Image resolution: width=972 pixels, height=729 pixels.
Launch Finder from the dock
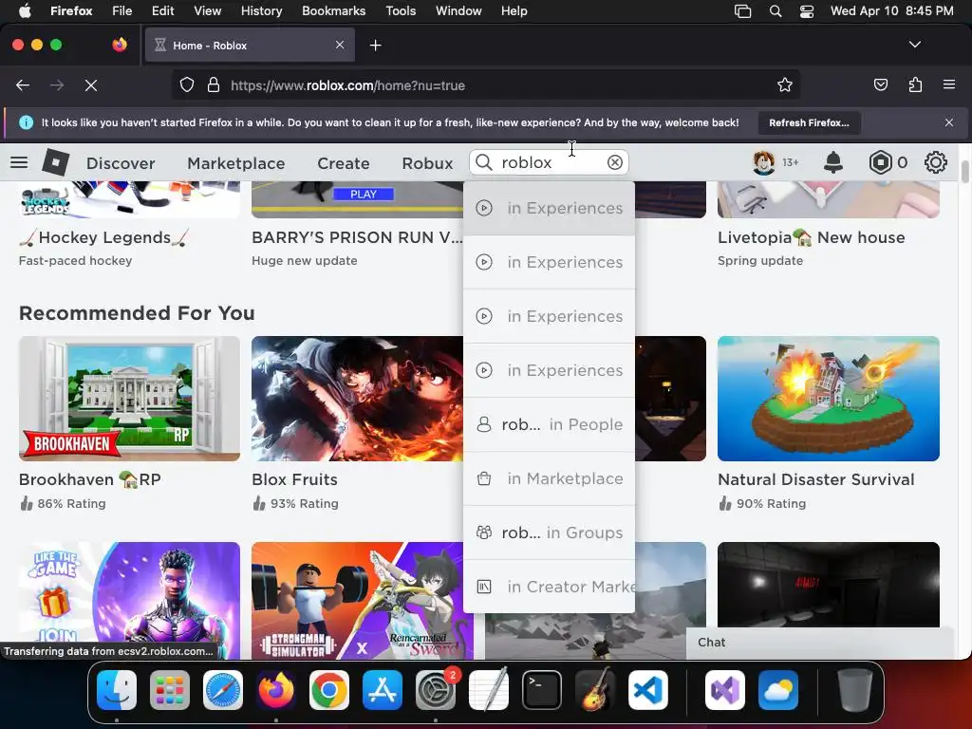coord(117,690)
